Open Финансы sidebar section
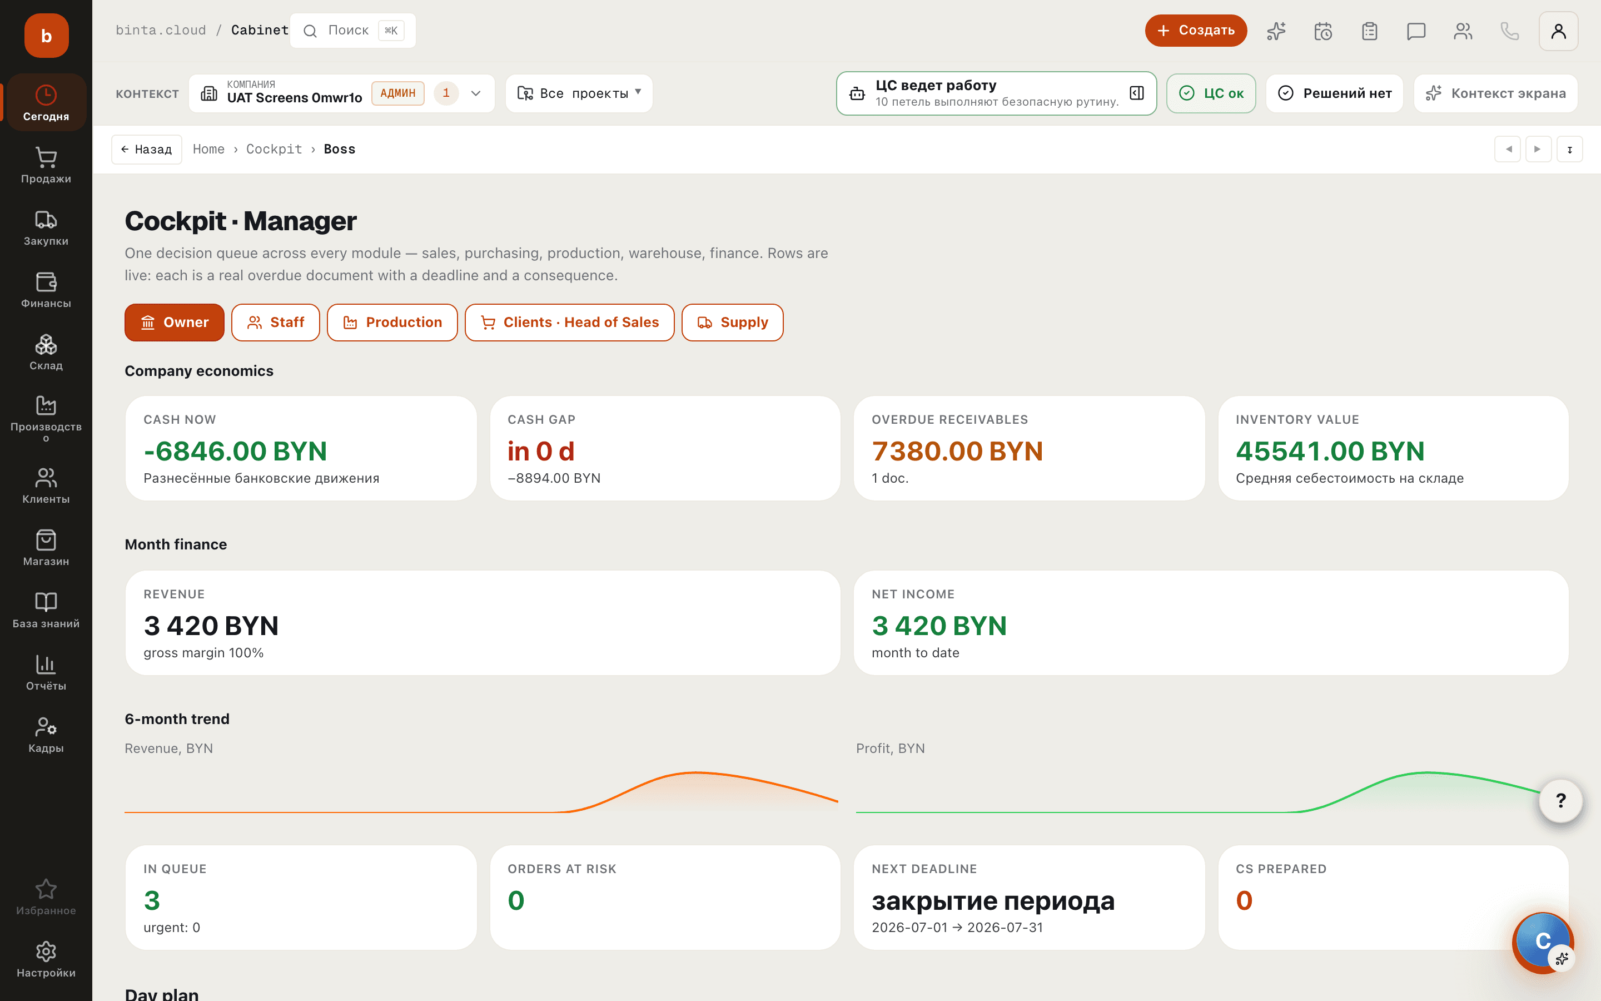This screenshot has height=1001, width=1601. tap(46, 289)
